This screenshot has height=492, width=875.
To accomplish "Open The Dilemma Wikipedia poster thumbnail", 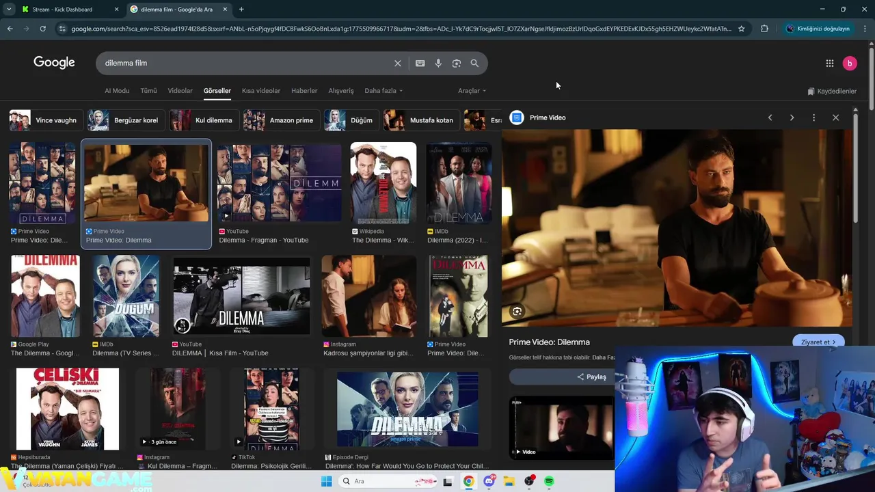I will click(x=383, y=182).
